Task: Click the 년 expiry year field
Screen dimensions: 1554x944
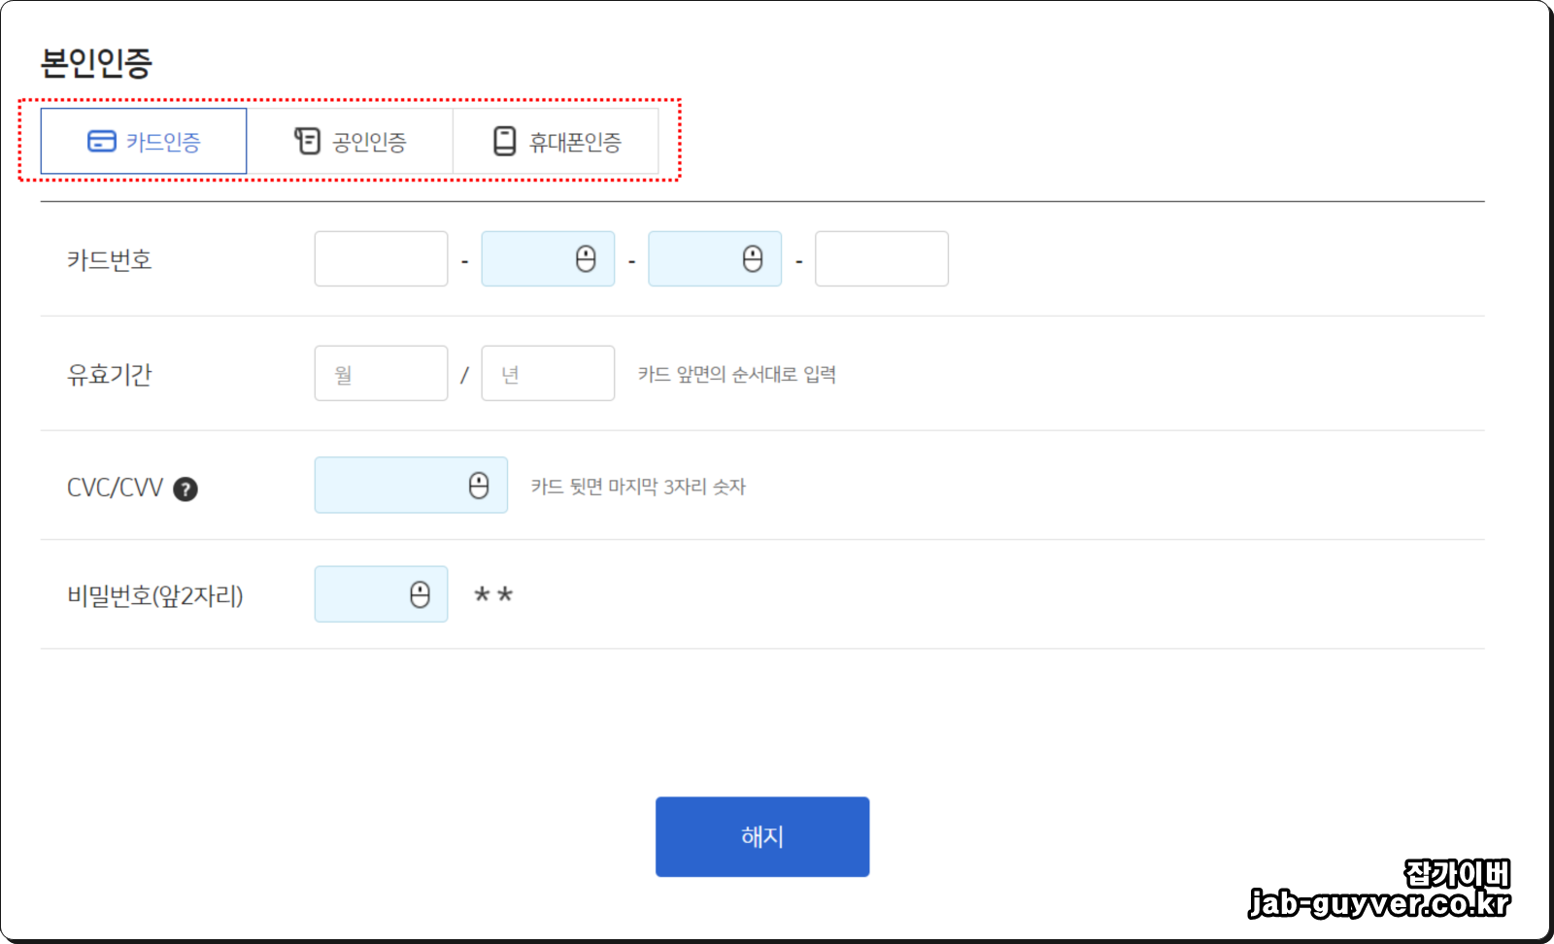Action: point(547,373)
